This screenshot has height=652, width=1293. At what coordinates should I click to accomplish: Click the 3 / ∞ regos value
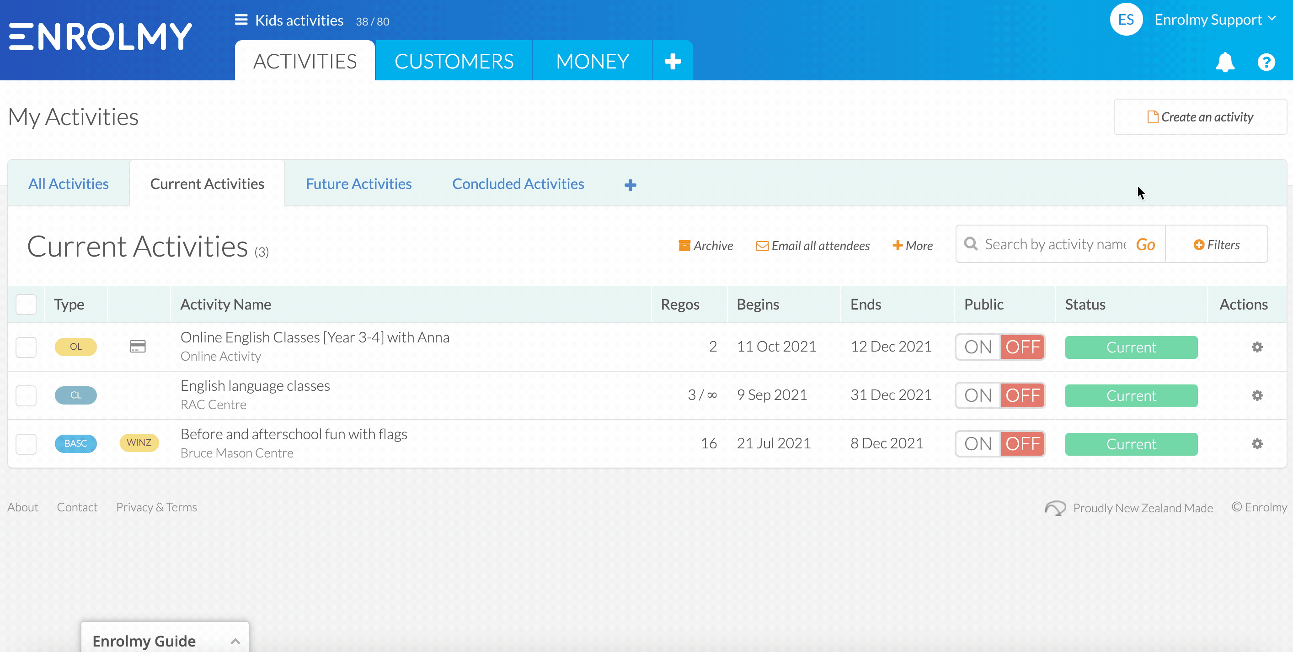pos(702,395)
